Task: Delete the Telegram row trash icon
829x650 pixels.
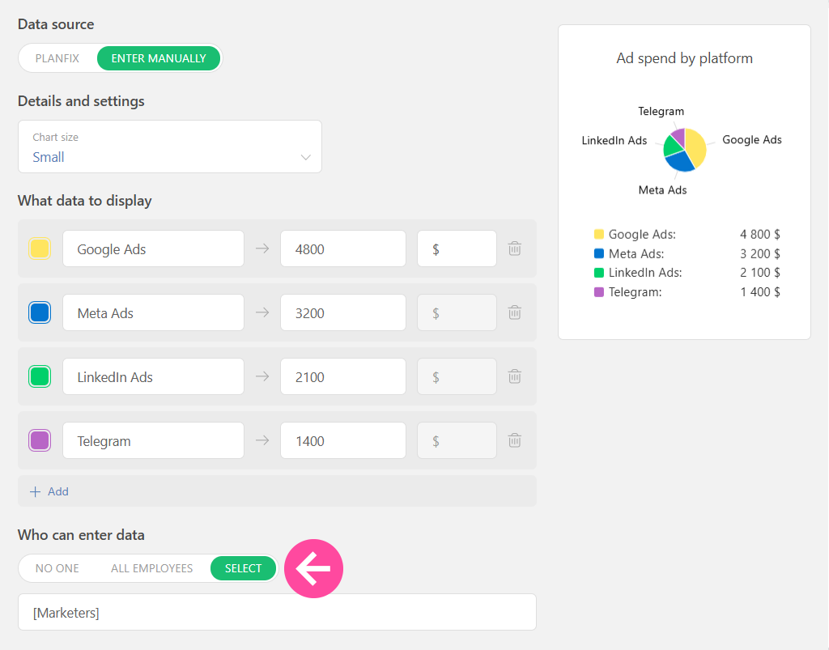Action: [x=514, y=440]
